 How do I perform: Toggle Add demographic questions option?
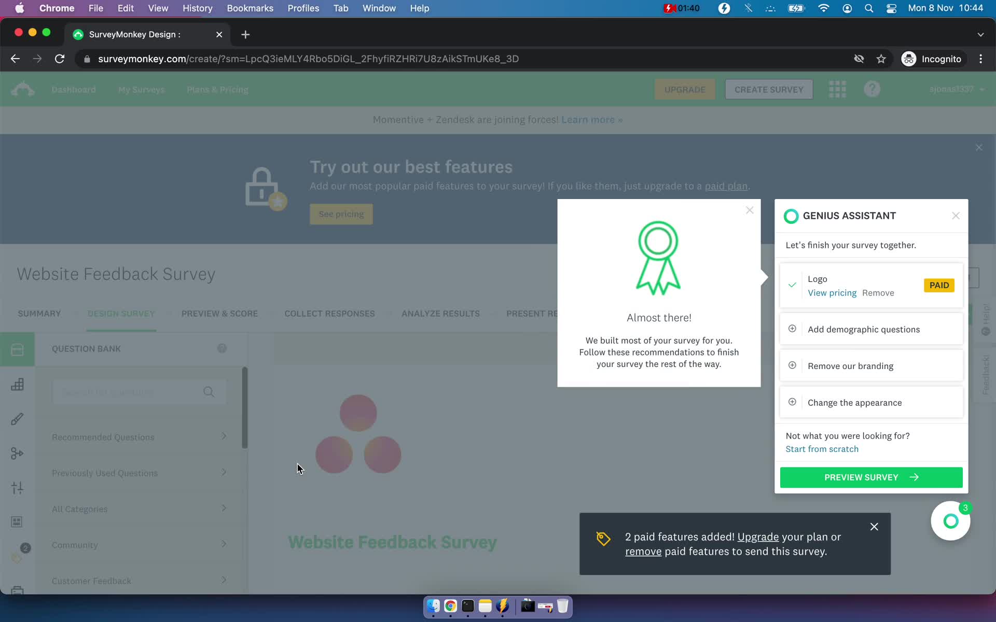792,329
